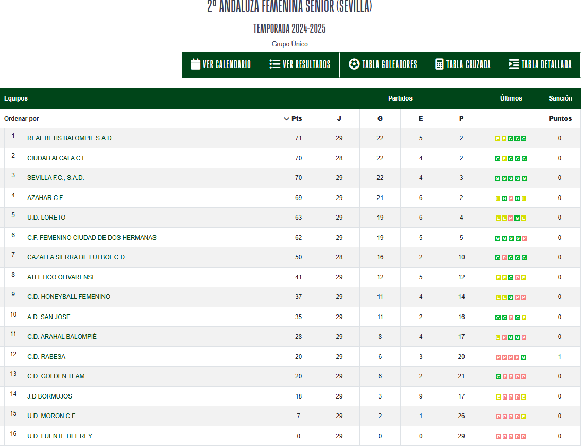Click the soccer ball icon in Tabla Goleadores

coord(354,64)
